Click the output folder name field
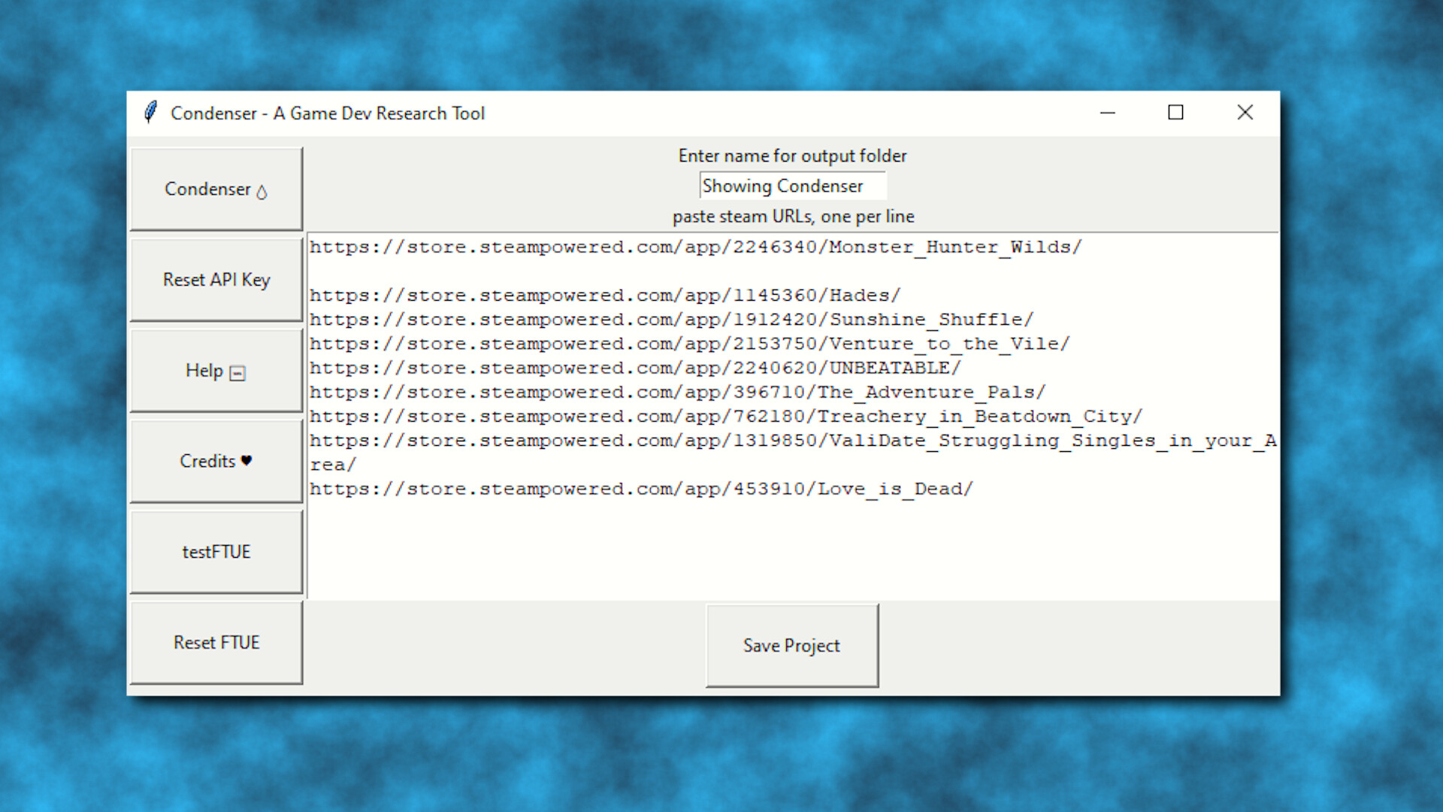 (792, 185)
